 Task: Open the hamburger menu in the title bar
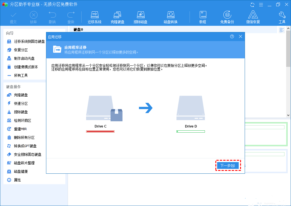[261, 4]
